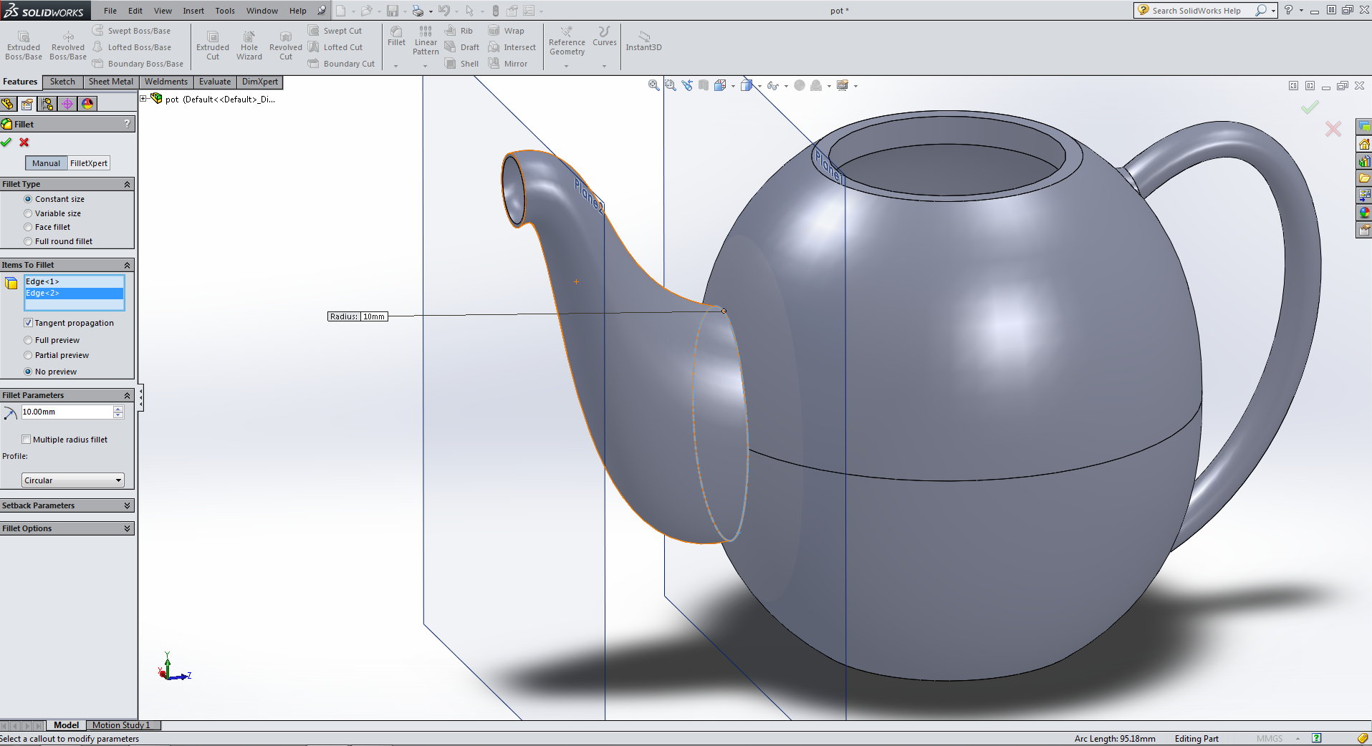The height and width of the screenshot is (746, 1372).
Task: Select the Variable size fillet type
Action: (28, 213)
